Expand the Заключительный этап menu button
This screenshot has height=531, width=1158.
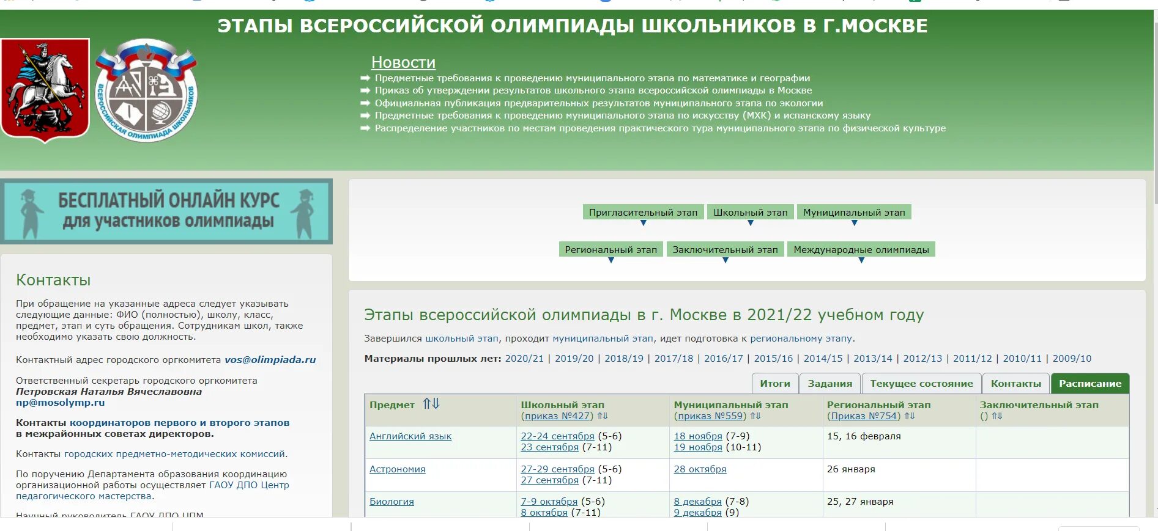725,250
